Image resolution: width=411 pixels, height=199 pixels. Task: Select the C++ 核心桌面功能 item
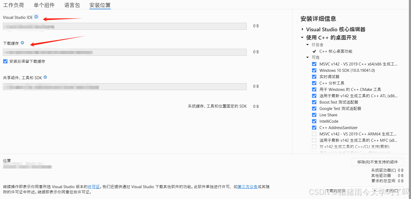point(336,51)
